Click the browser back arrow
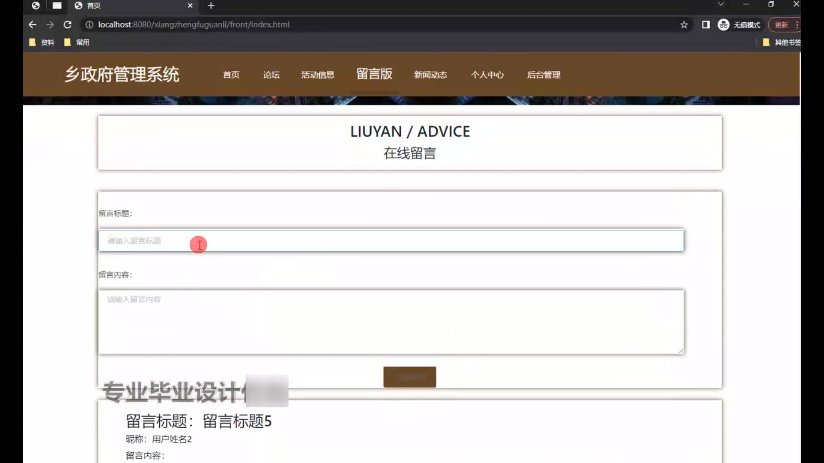The width and height of the screenshot is (824, 463). pos(33,25)
